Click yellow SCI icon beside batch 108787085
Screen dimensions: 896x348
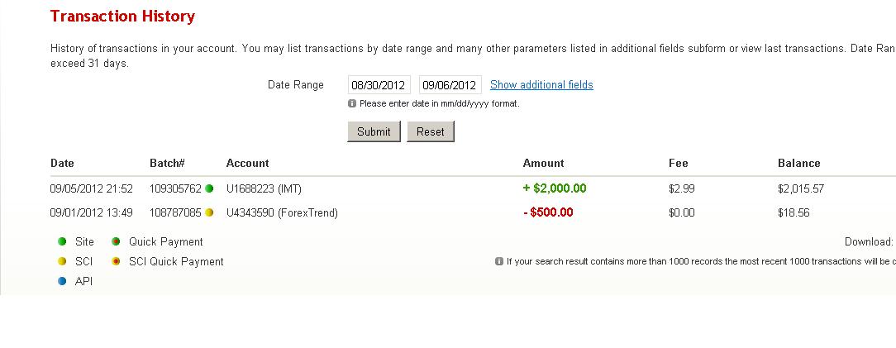[x=209, y=212]
